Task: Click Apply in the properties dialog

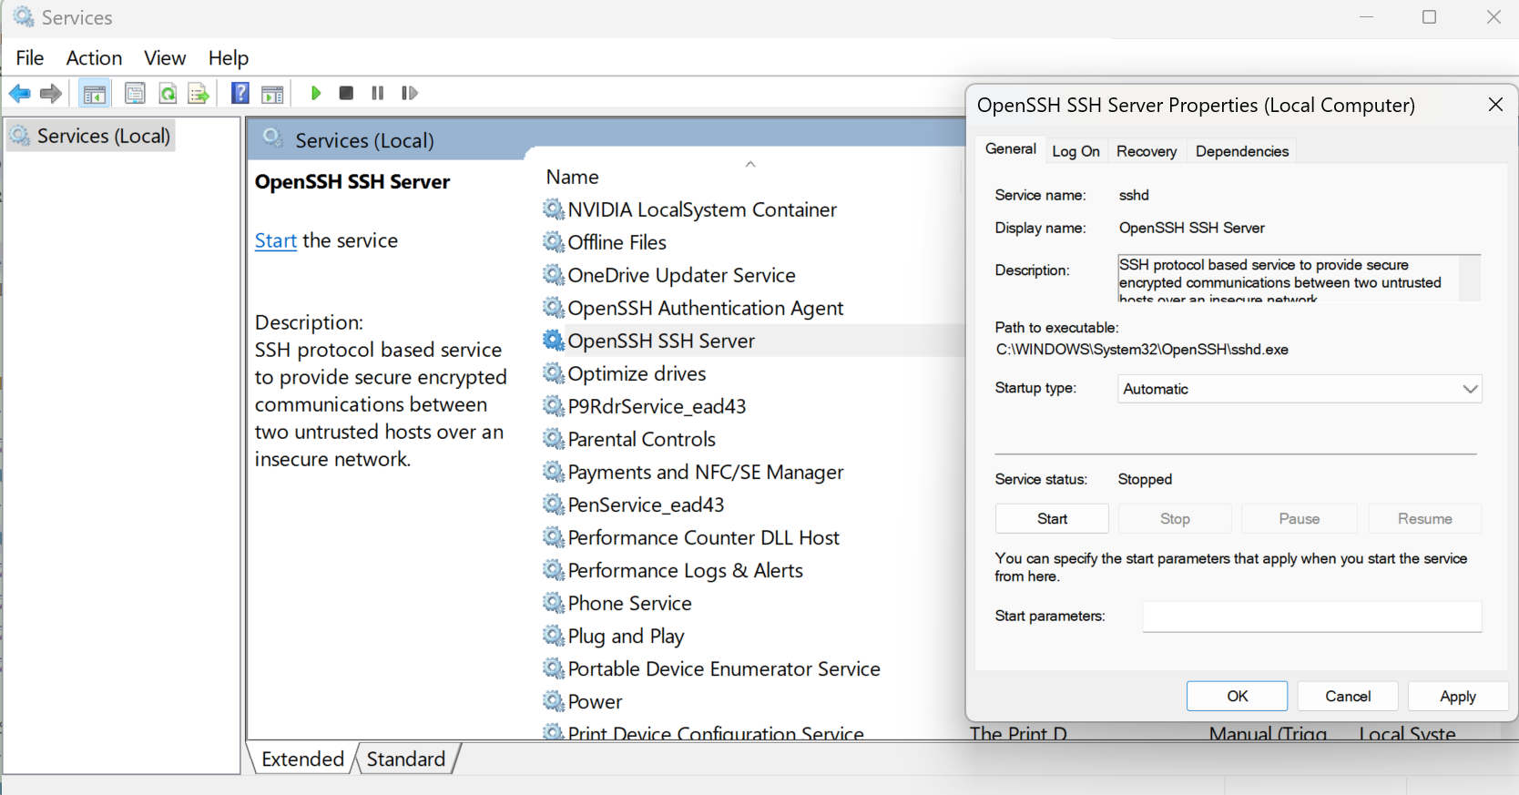Action: tap(1458, 697)
